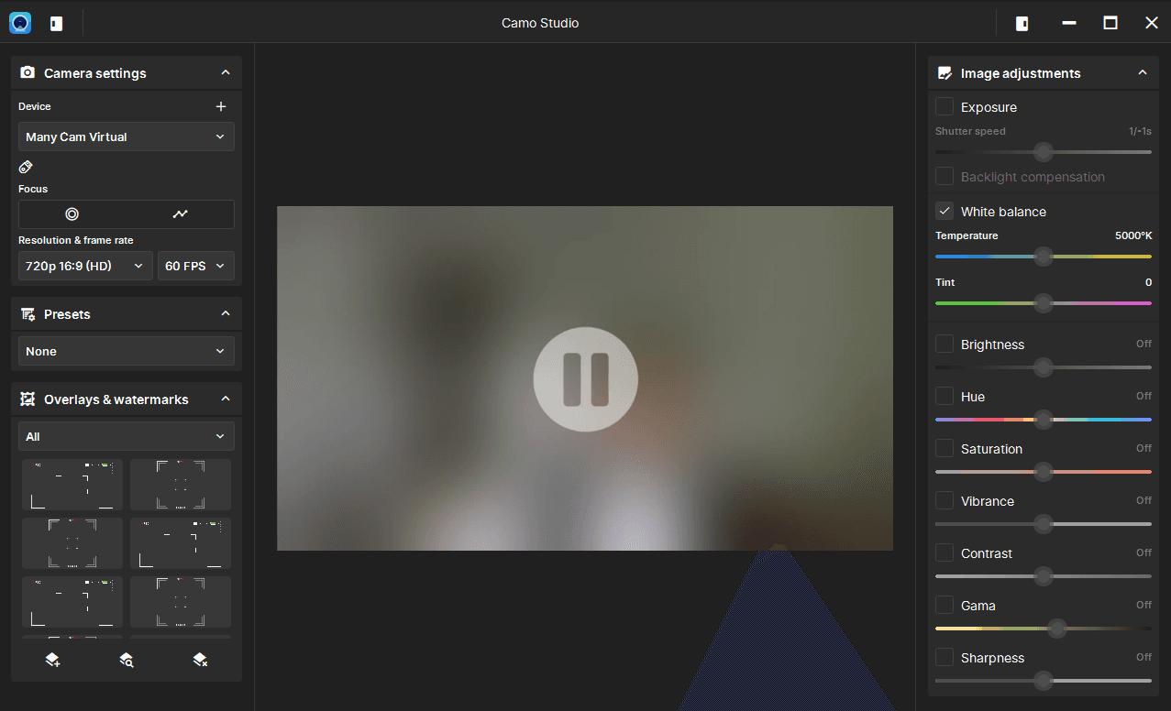Image resolution: width=1171 pixels, height=711 pixels.
Task: Click the Camera settings camera icon
Action: [x=28, y=72]
